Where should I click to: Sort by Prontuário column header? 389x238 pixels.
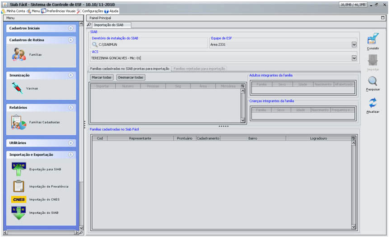tap(185, 138)
